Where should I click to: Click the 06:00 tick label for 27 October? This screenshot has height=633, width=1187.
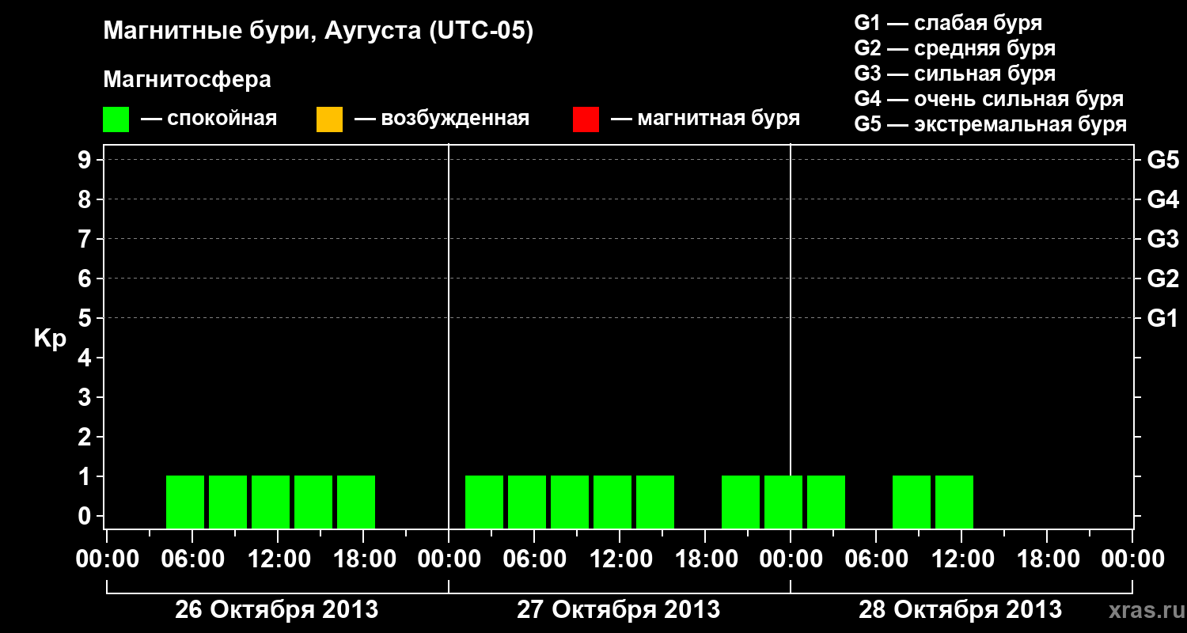coord(534,559)
